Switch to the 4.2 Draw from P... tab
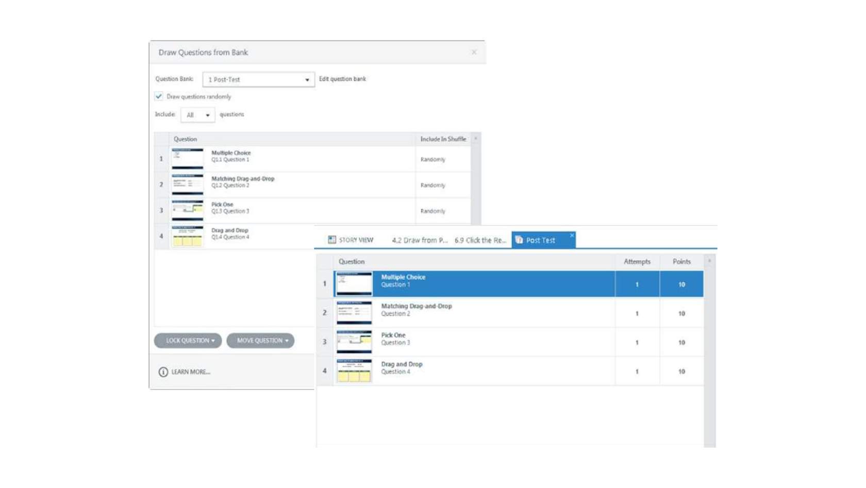This screenshot has width=866, height=488. 420,240
